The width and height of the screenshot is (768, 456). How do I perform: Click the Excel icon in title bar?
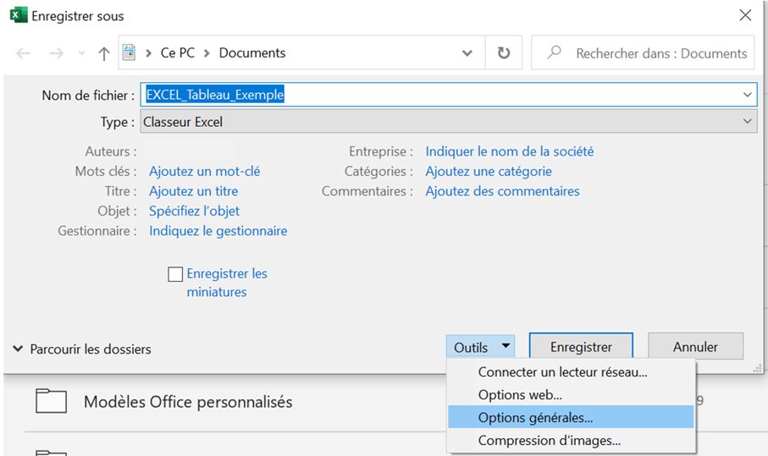[19, 15]
